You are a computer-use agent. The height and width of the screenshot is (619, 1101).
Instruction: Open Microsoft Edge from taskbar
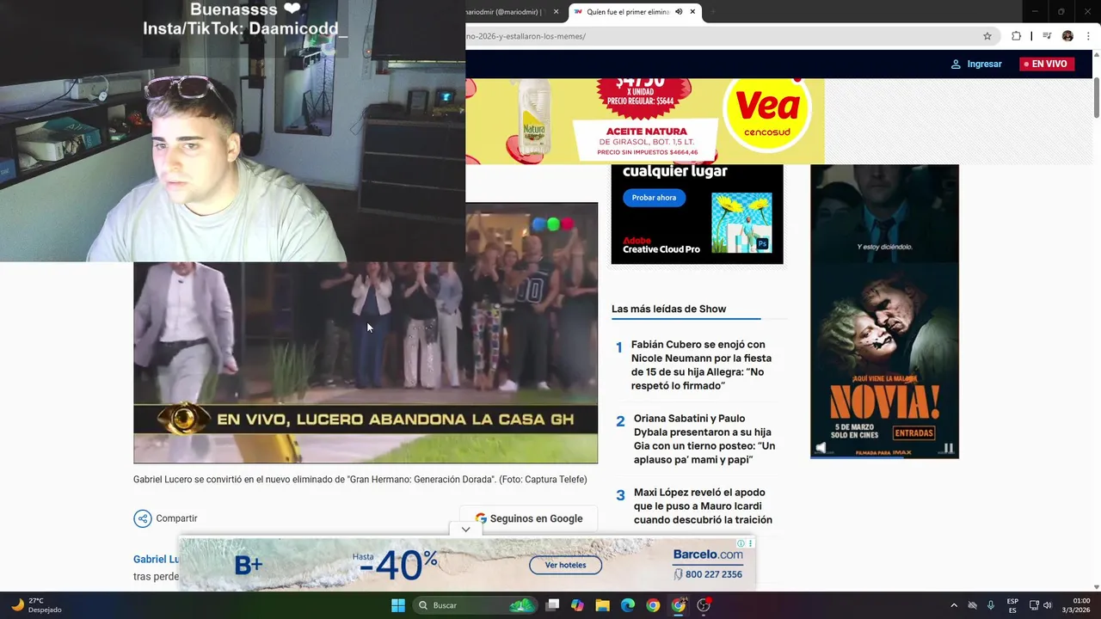(628, 605)
